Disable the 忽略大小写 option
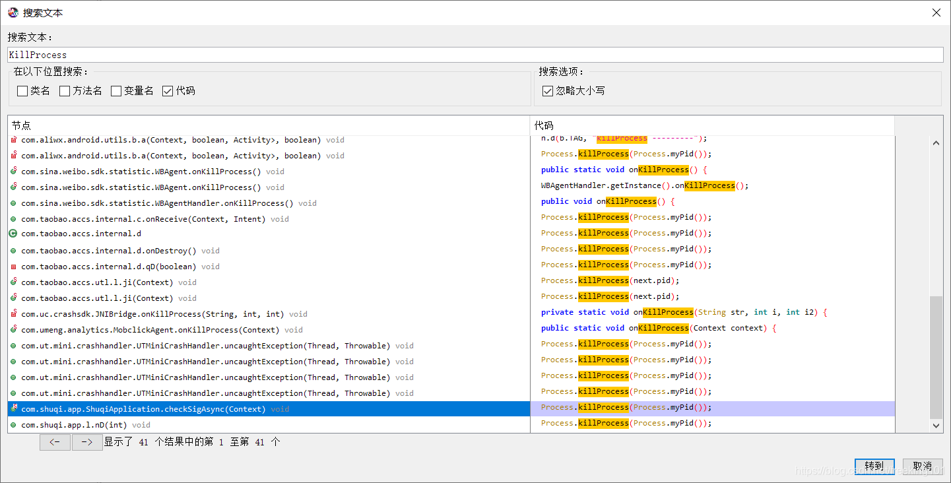 coord(548,91)
